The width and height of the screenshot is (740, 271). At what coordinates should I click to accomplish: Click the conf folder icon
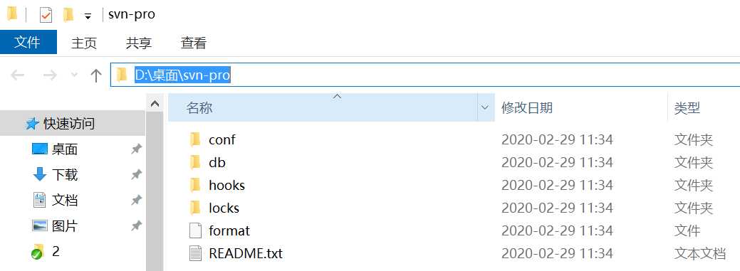coord(195,139)
